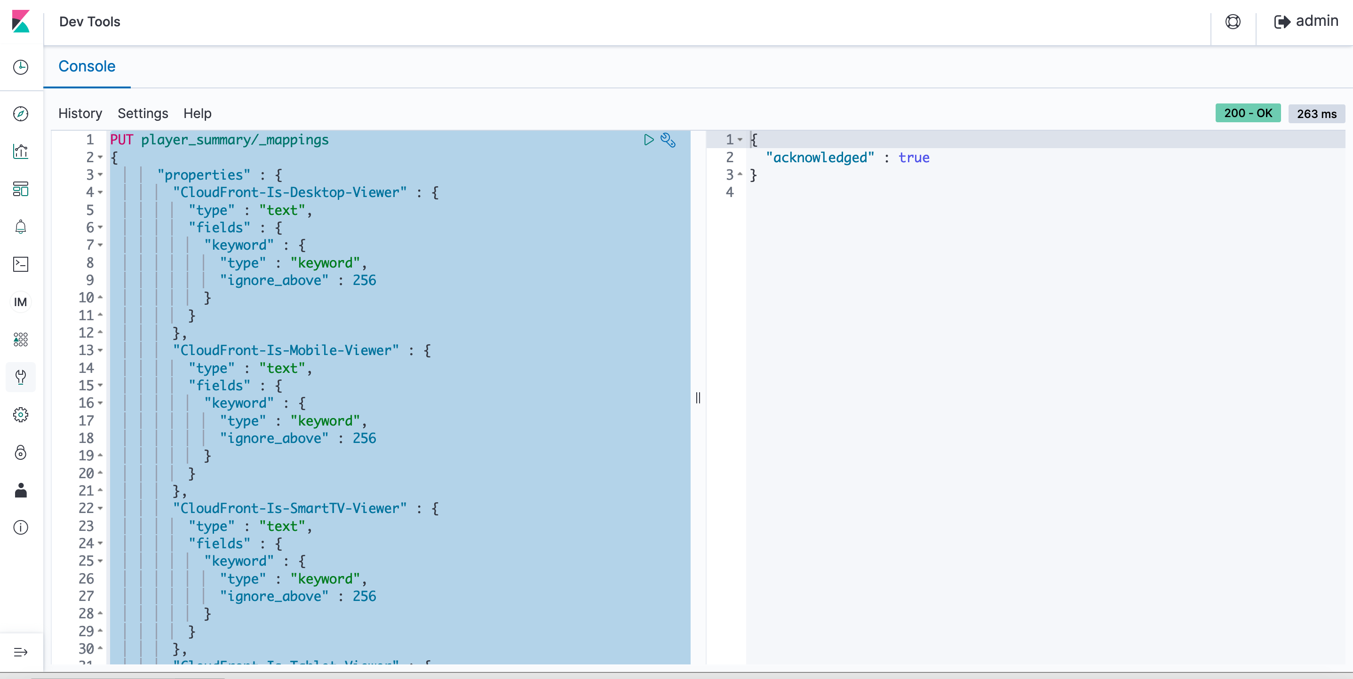
Task: Collapse the SmartTV-Viewer block at line 22
Action: pyautogui.click(x=100, y=508)
